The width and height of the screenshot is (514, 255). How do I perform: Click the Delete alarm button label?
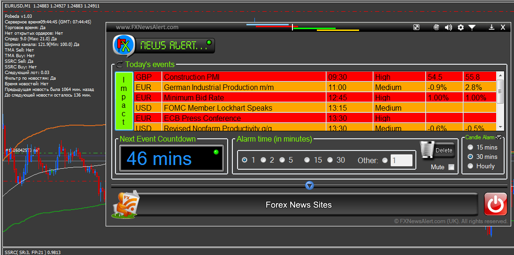(x=444, y=150)
